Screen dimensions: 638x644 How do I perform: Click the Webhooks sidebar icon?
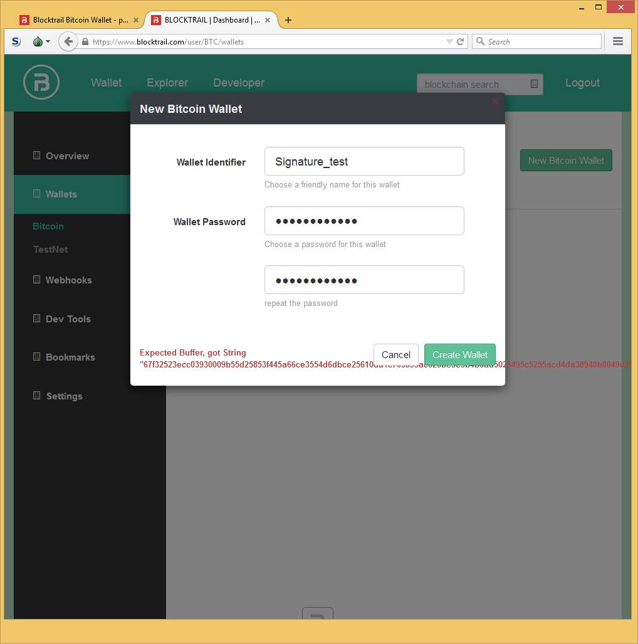(36, 279)
